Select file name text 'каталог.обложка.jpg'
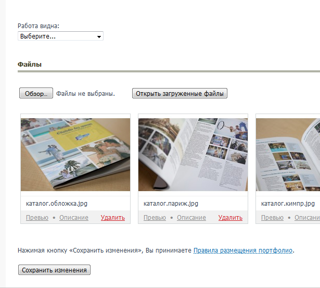The height and width of the screenshot is (288, 320). 57,204
